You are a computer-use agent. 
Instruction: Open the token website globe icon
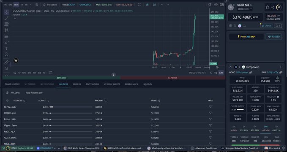point(231,26)
